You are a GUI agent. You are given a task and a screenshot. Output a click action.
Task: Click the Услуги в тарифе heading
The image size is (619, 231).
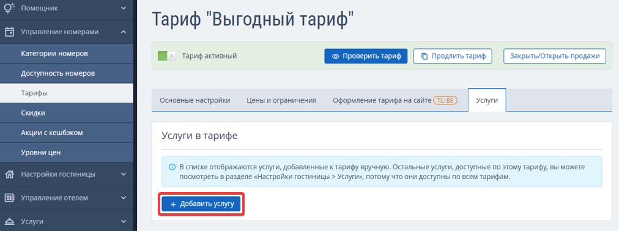tap(199, 135)
